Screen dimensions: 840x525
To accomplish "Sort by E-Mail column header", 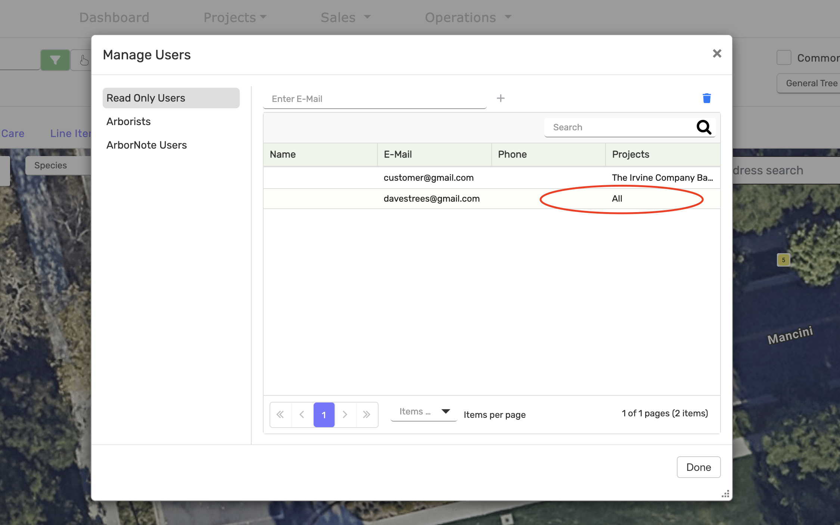I will [434, 154].
